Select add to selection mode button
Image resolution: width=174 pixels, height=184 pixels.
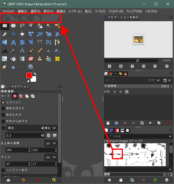[21, 96]
